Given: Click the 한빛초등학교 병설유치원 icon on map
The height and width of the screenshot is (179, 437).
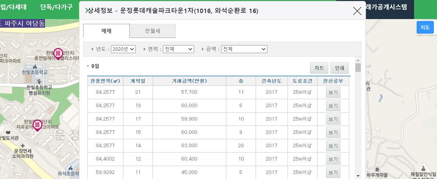Looking at the screenshot, I should pyautogui.click(x=39, y=82).
